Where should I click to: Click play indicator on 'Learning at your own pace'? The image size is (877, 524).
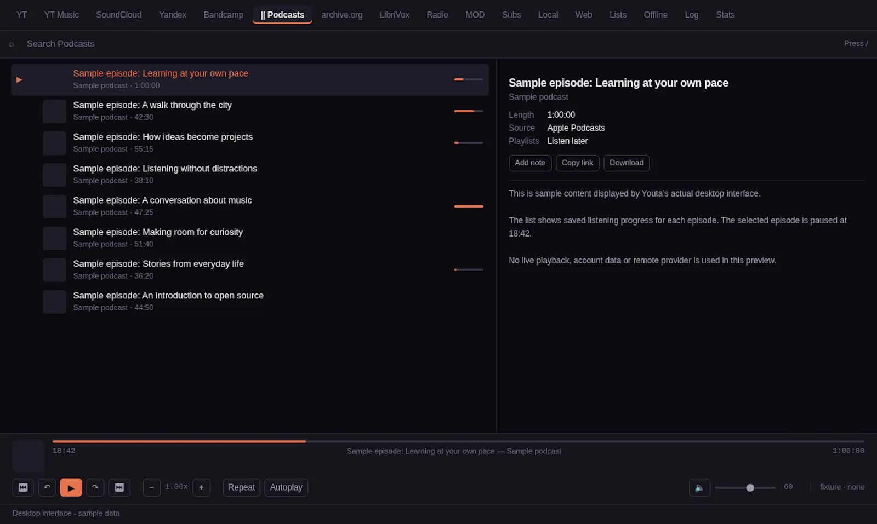19,80
